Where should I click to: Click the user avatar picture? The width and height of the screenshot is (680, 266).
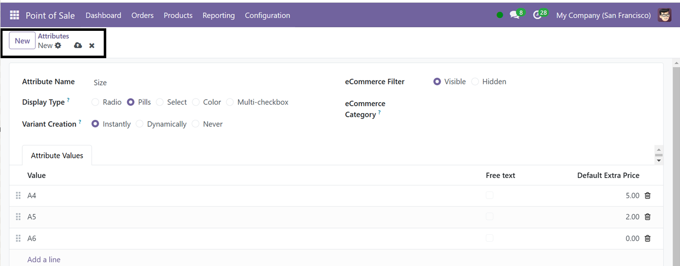[664, 15]
